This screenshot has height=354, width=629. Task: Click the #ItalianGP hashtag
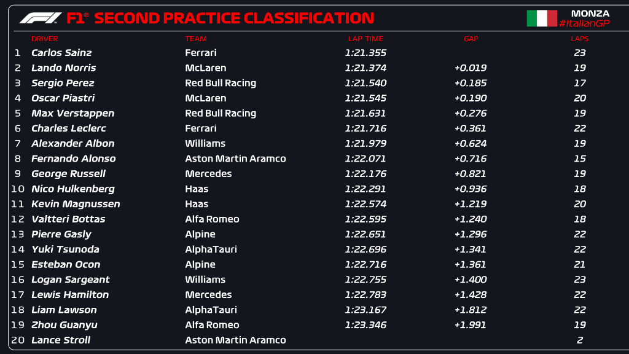coord(584,23)
